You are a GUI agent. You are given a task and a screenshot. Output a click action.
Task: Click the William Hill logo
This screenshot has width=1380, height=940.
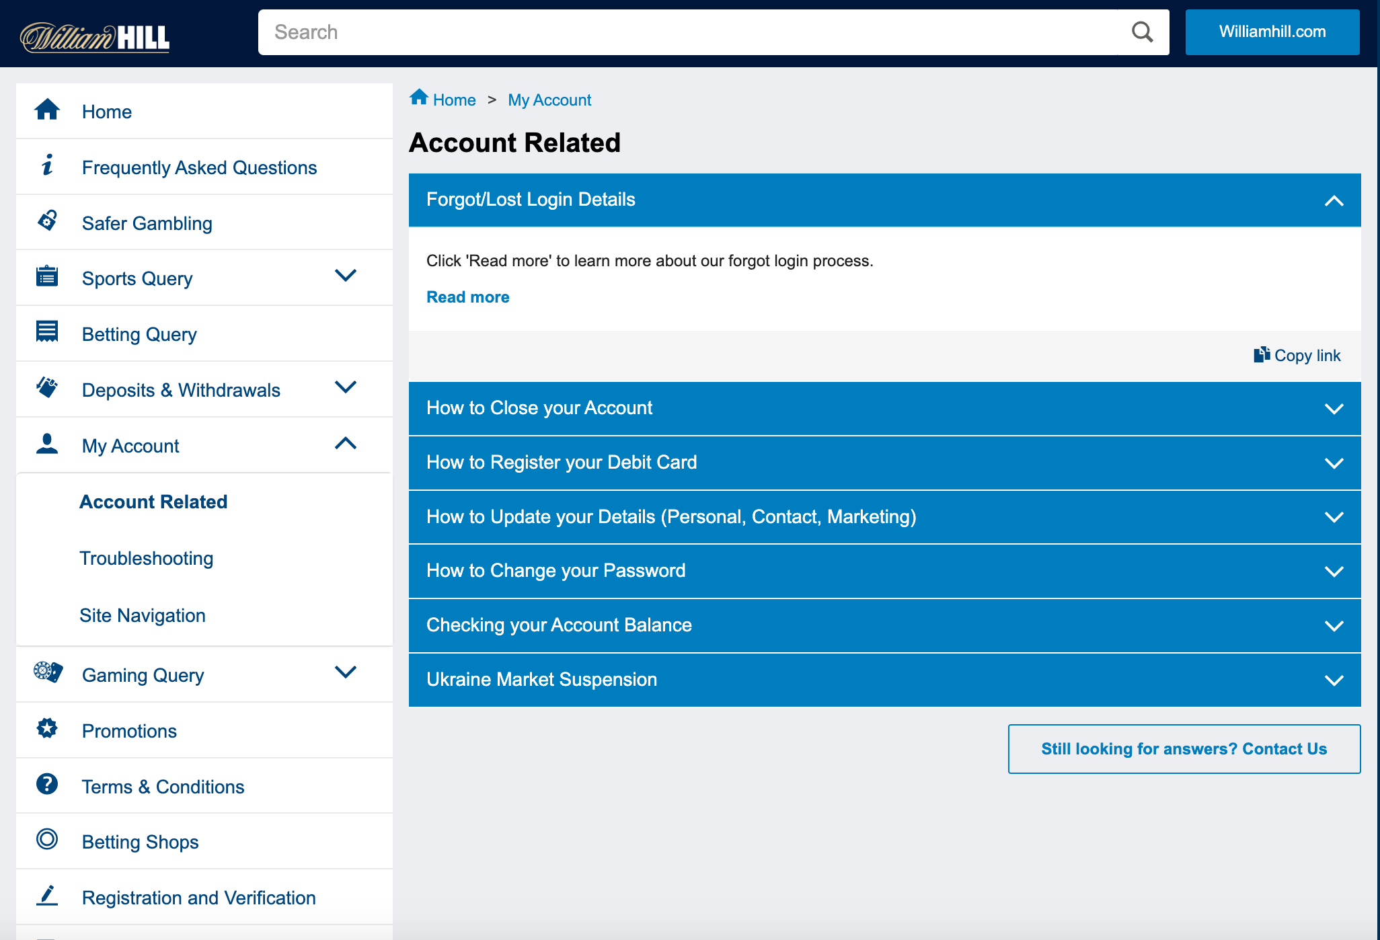(x=95, y=36)
